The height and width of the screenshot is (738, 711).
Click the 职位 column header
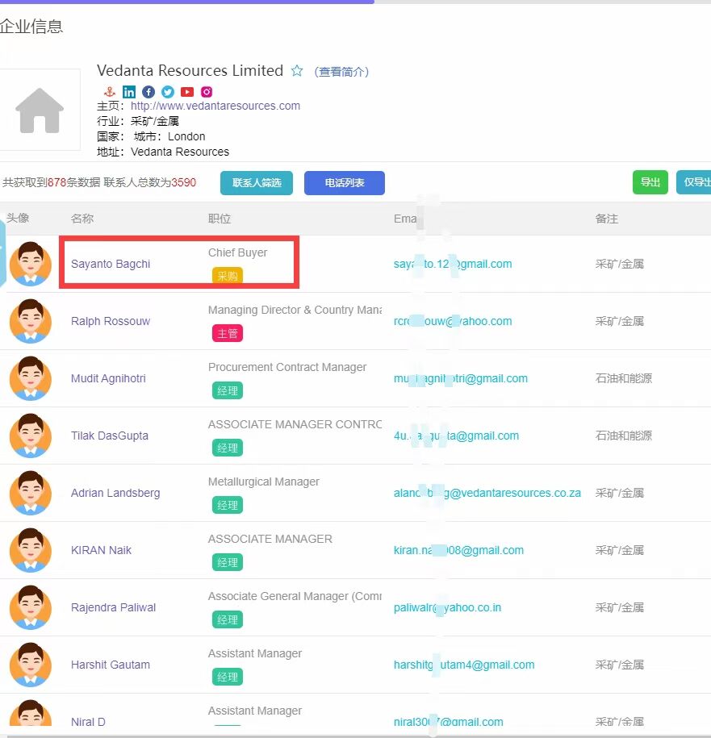(x=220, y=219)
